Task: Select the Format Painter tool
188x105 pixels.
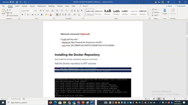Action: pyautogui.click(x=12, y=15)
